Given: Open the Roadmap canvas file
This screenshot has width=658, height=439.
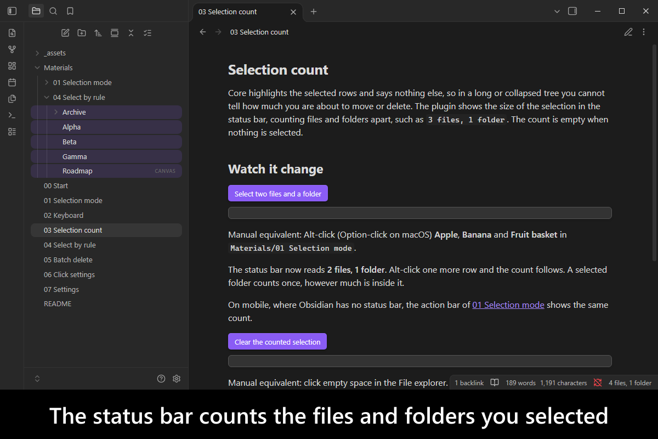Looking at the screenshot, I should (106, 171).
